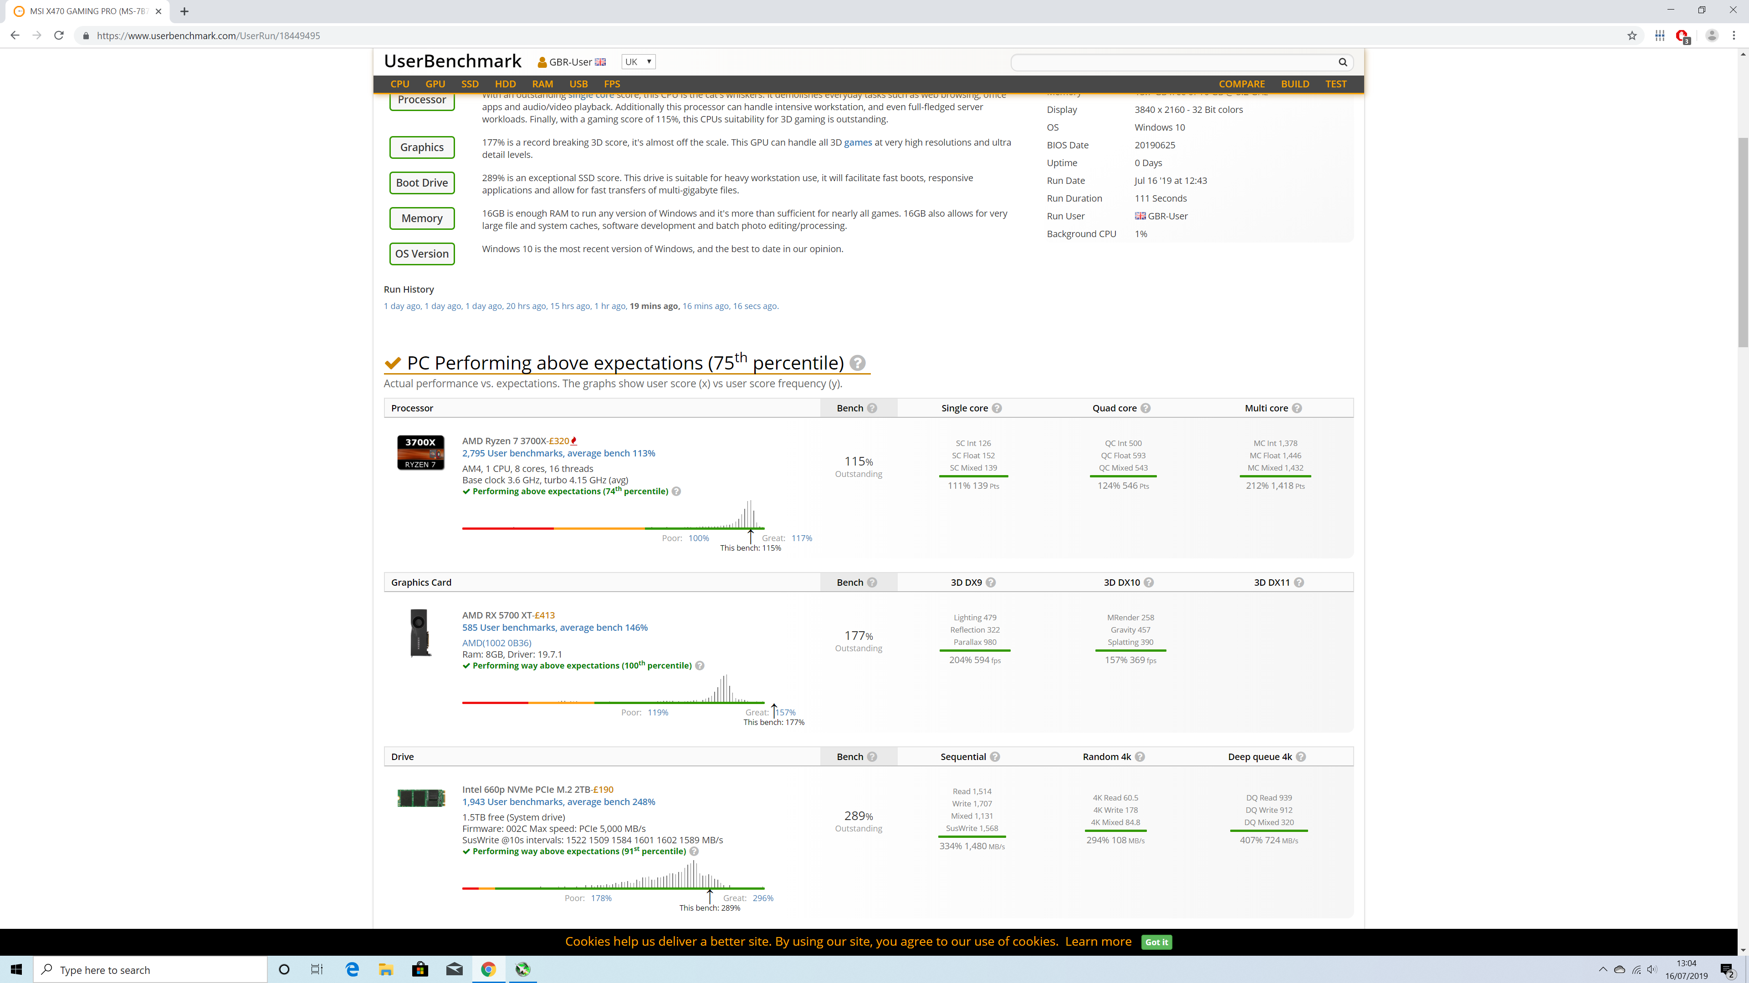
Task: Click help icon beside 91st percentile text
Action: pos(694,851)
